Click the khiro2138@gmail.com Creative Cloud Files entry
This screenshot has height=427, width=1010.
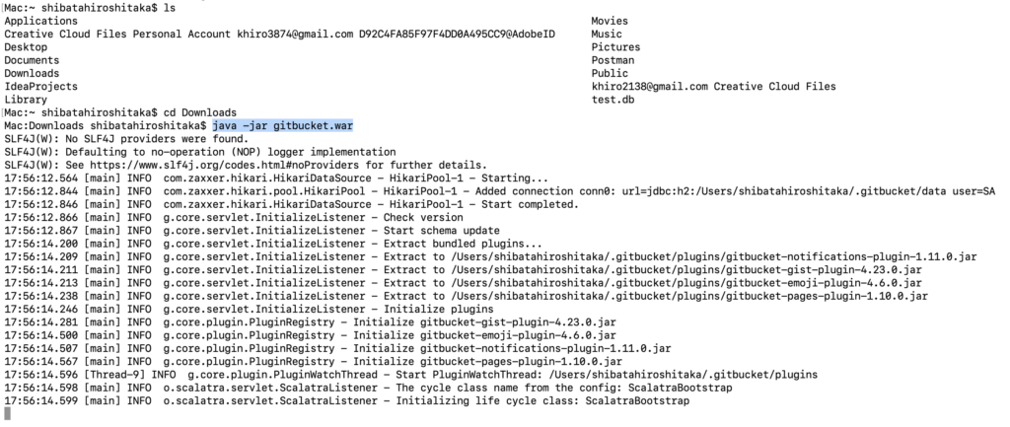click(714, 87)
